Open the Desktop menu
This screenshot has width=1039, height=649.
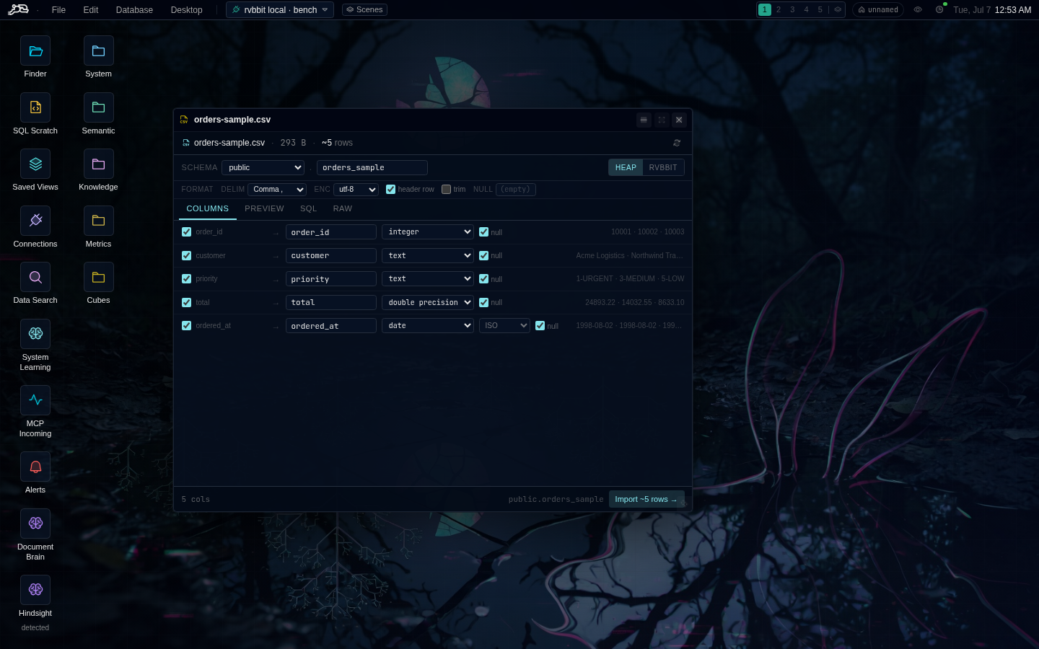point(187,9)
